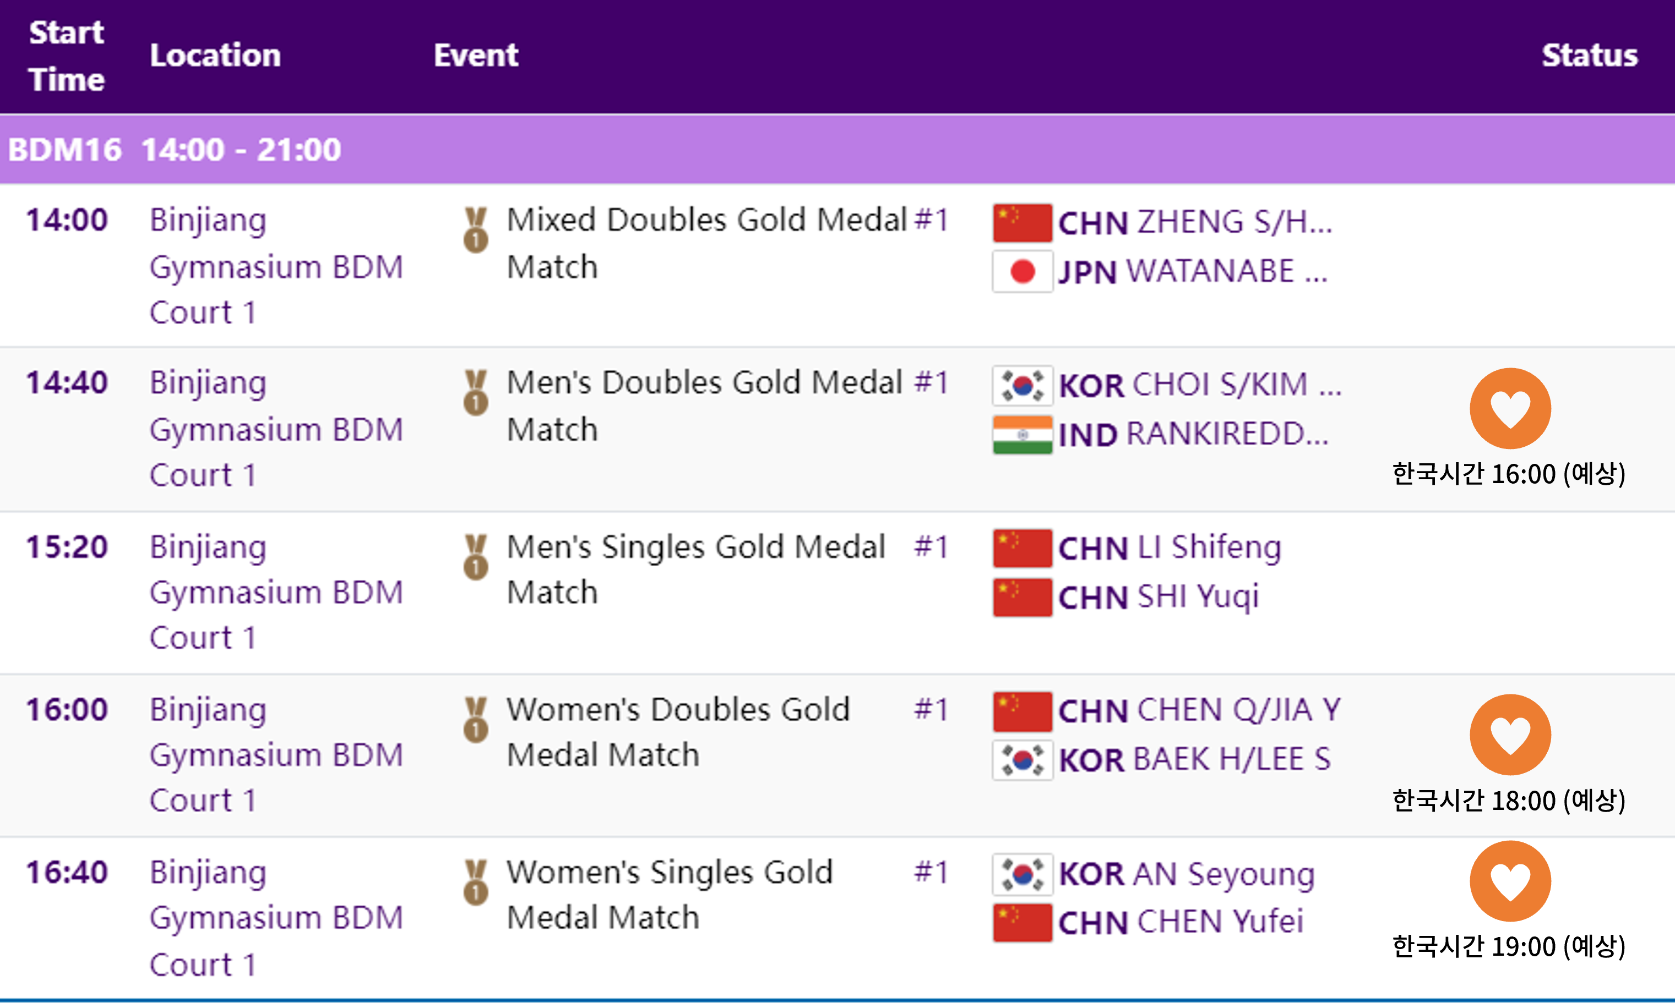Click the Location column header
This screenshot has width=1675, height=1008.
(x=215, y=55)
